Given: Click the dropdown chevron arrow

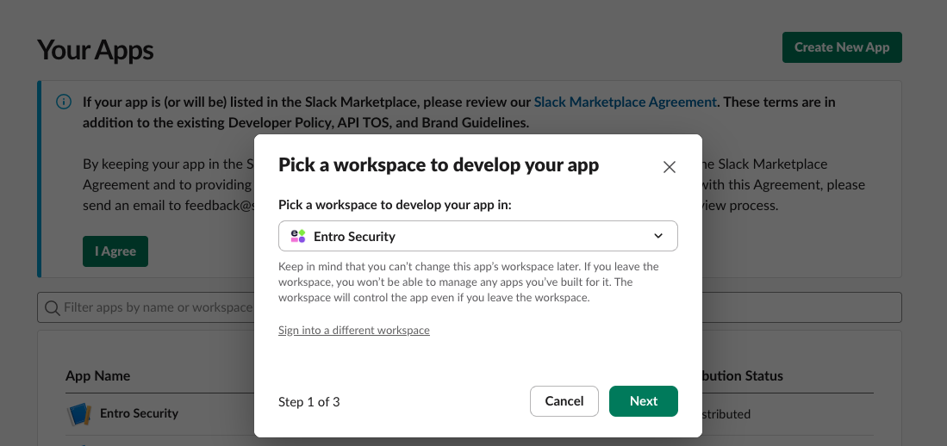Looking at the screenshot, I should (658, 236).
